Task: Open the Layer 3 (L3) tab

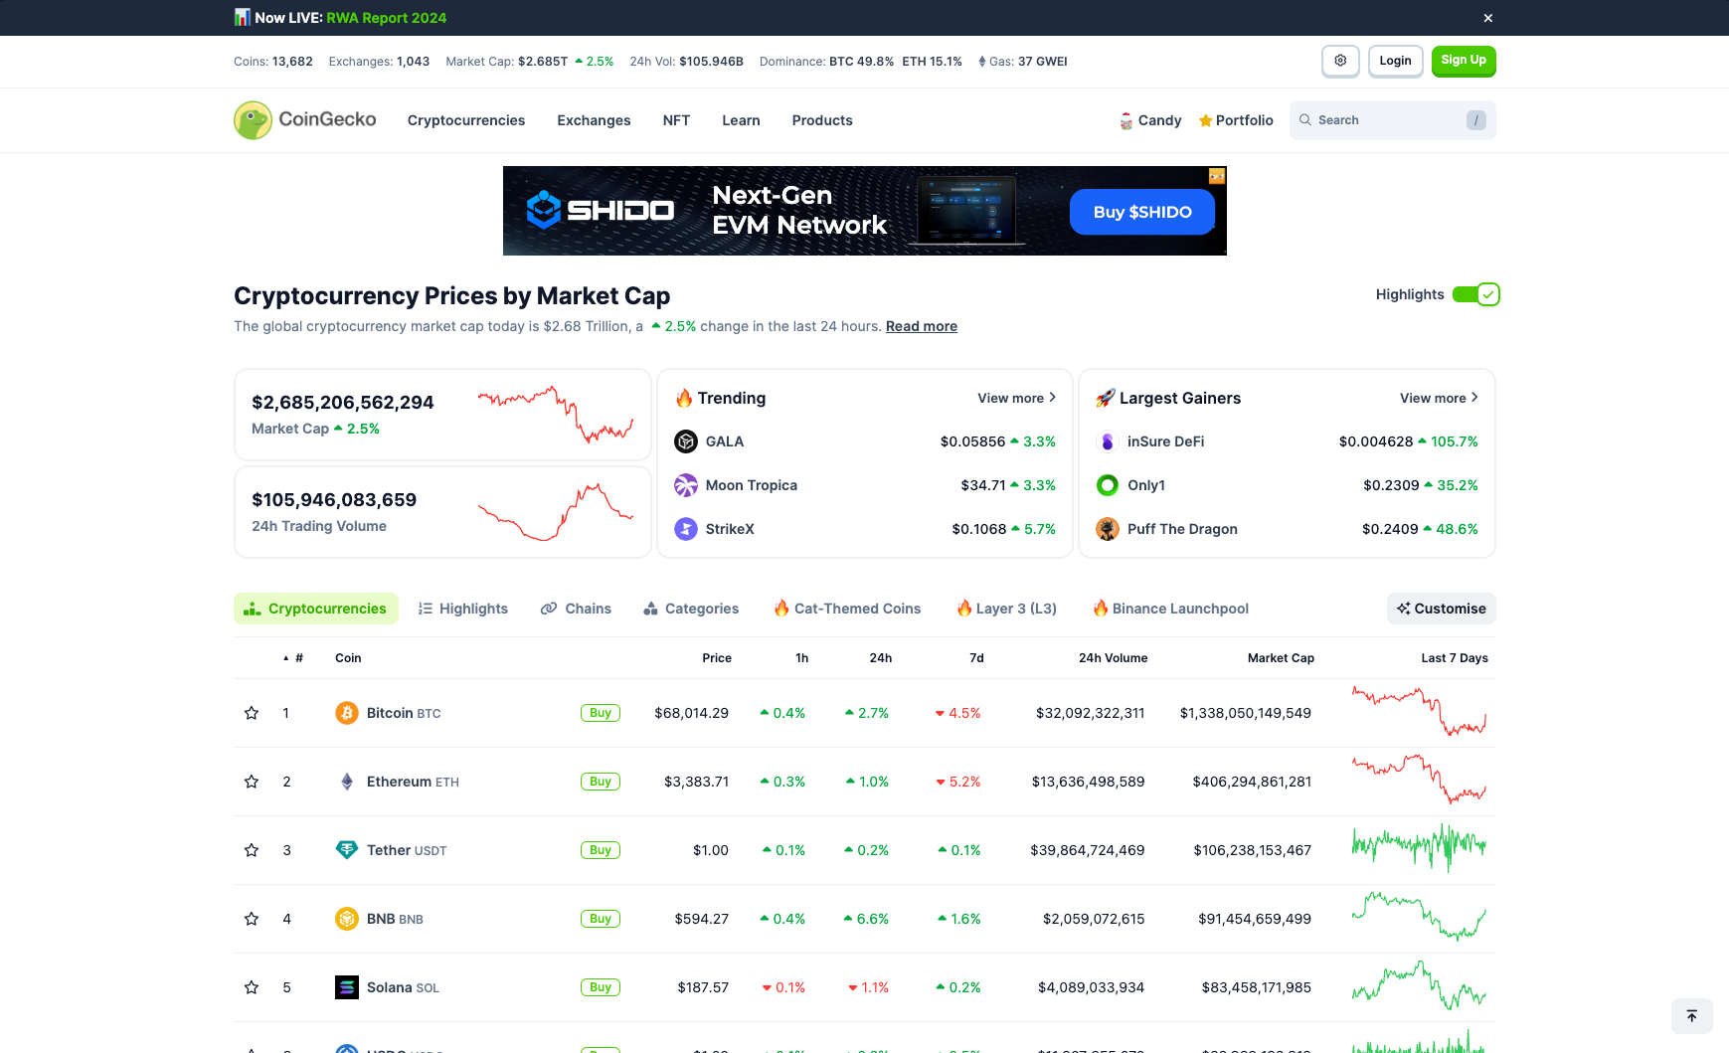Action: click(x=1007, y=609)
